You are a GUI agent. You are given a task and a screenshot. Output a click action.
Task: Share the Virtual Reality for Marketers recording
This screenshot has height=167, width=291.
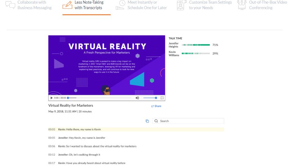156,106
